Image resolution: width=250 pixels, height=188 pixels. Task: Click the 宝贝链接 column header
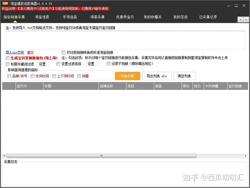[x=238, y=86]
